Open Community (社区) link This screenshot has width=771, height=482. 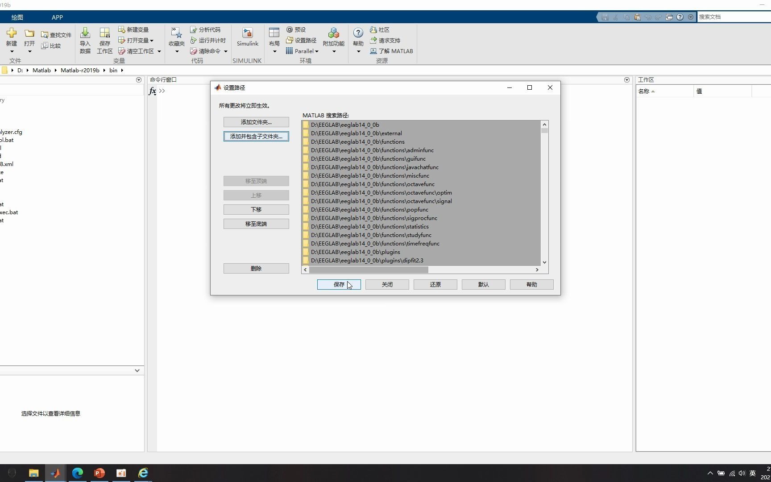point(380,29)
